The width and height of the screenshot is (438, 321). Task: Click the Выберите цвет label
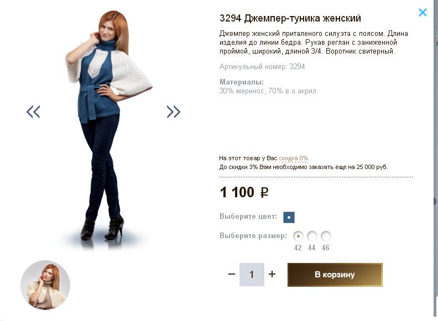[x=248, y=217]
